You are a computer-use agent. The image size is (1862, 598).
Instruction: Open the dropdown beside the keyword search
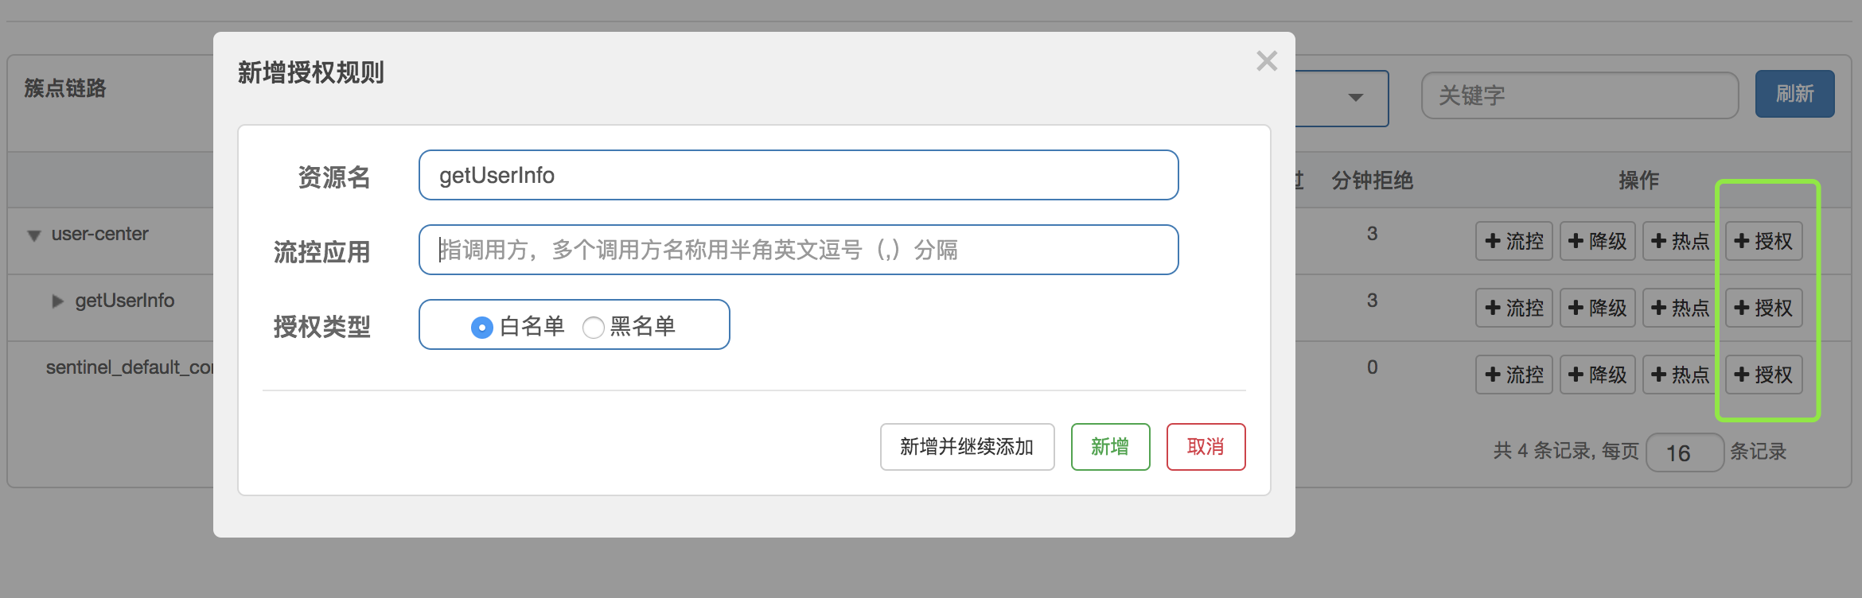(1355, 98)
